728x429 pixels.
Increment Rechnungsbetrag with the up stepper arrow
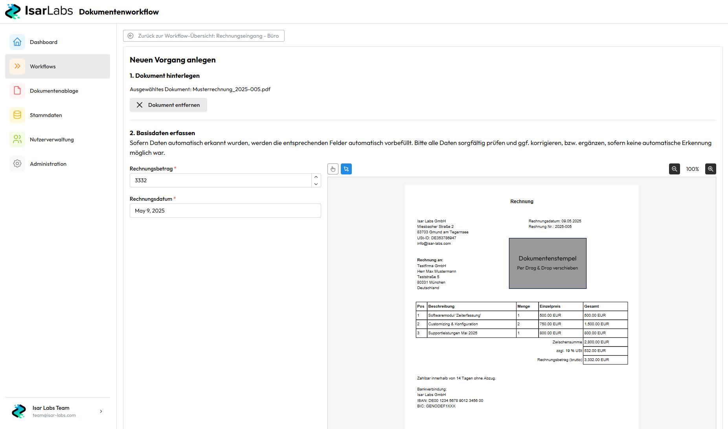click(316, 176)
